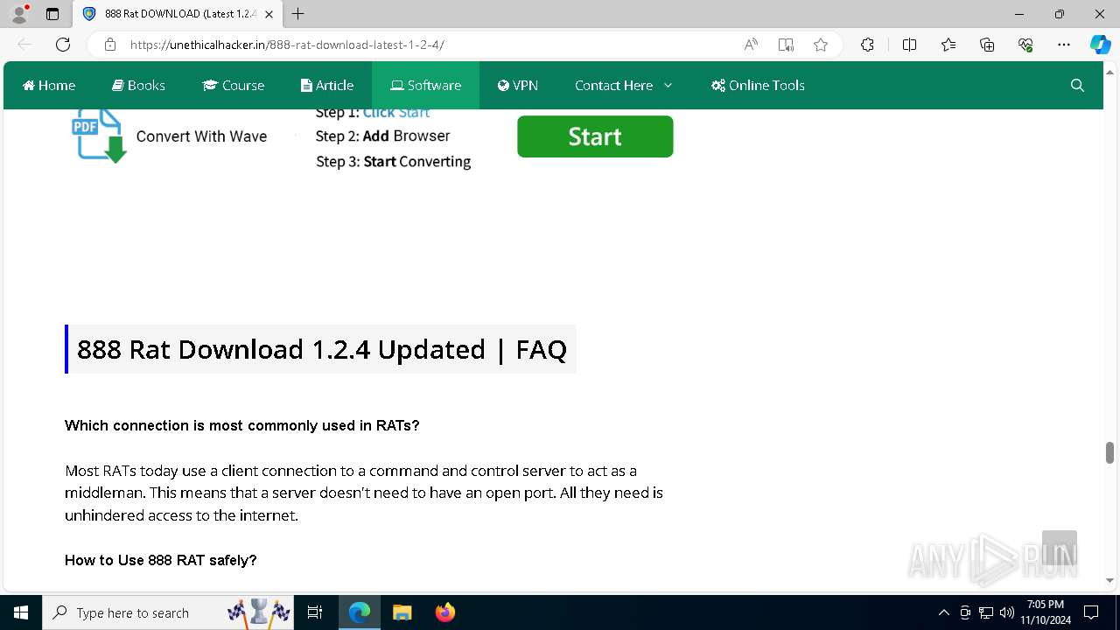Open Copilot sidebar

tap(1100, 45)
